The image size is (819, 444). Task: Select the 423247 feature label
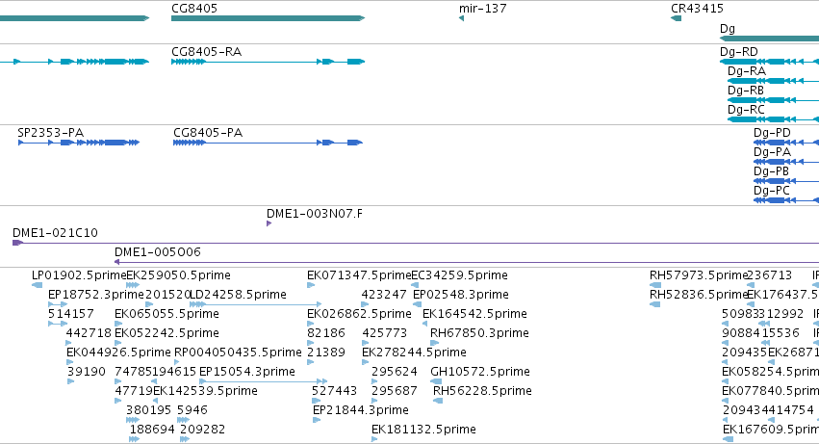coord(384,295)
